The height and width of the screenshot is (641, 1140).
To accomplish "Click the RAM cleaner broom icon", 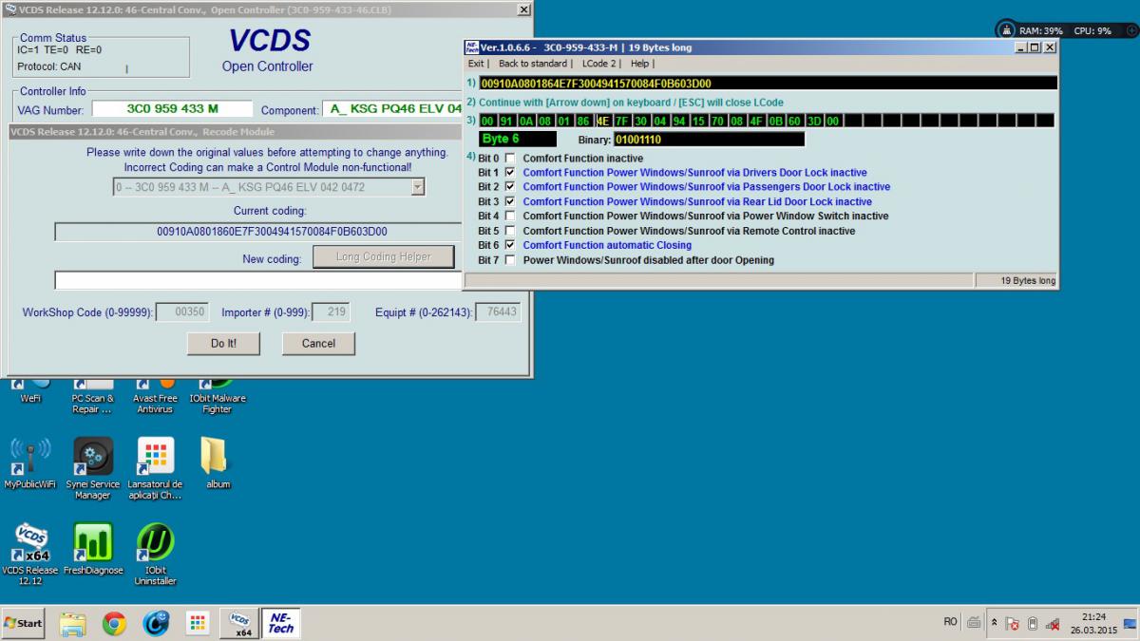I will pos(1006,30).
